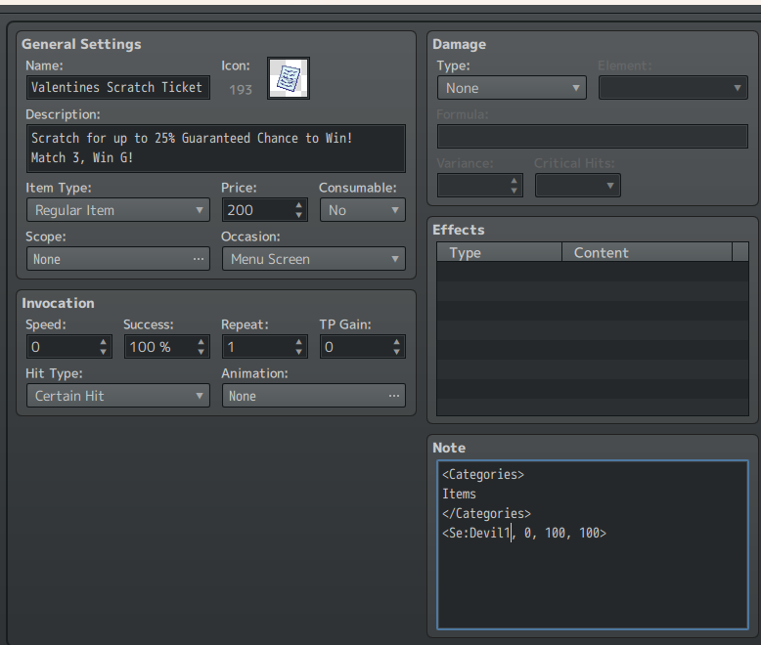Image resolution: width=761 pixels, height=645 pixels.
Task: Open the Scope selection ellipsis field
Action: [x=118, y=259]
